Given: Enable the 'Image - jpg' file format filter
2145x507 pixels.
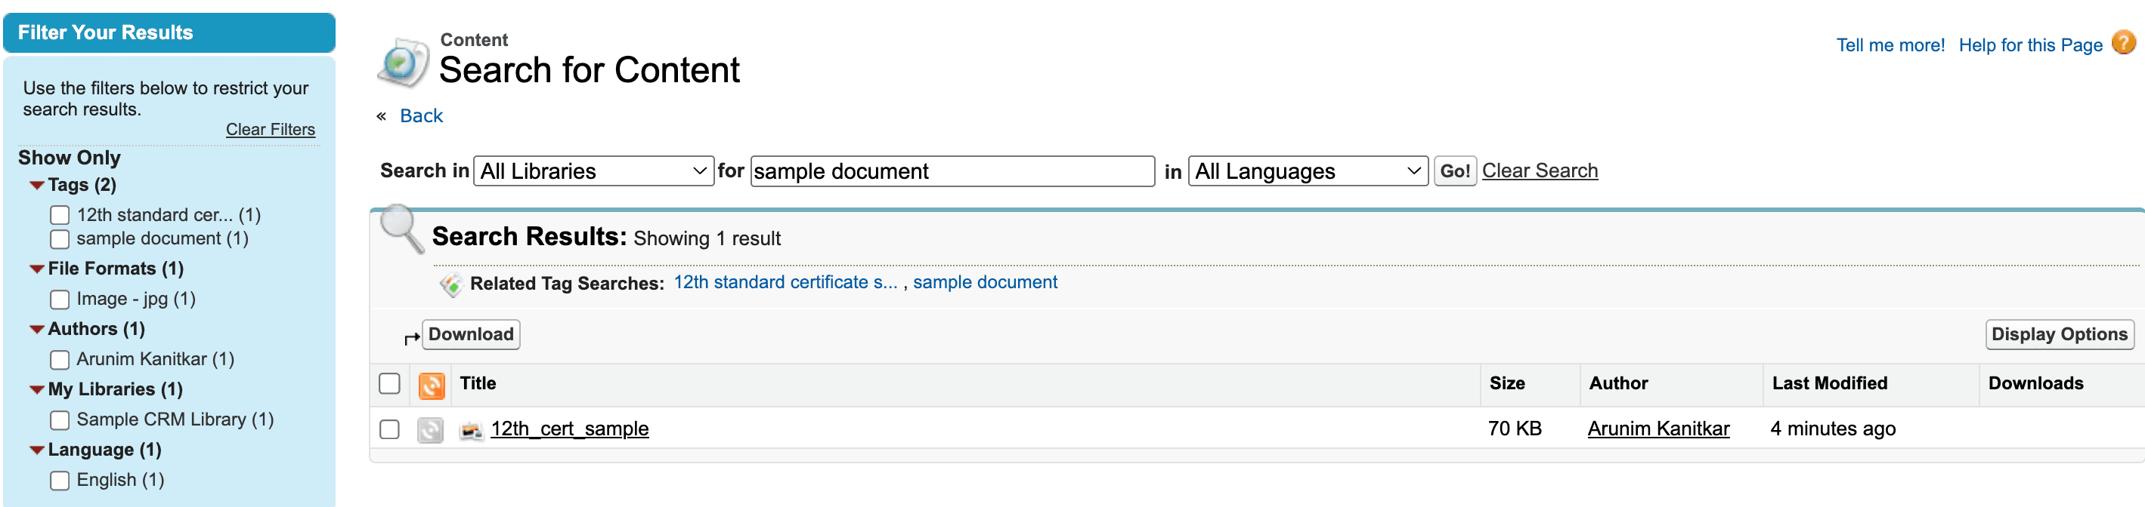Looking at the screenshot, I should 60,300.
